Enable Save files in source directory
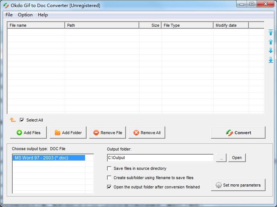277x207 pixels. click(109, 168)
